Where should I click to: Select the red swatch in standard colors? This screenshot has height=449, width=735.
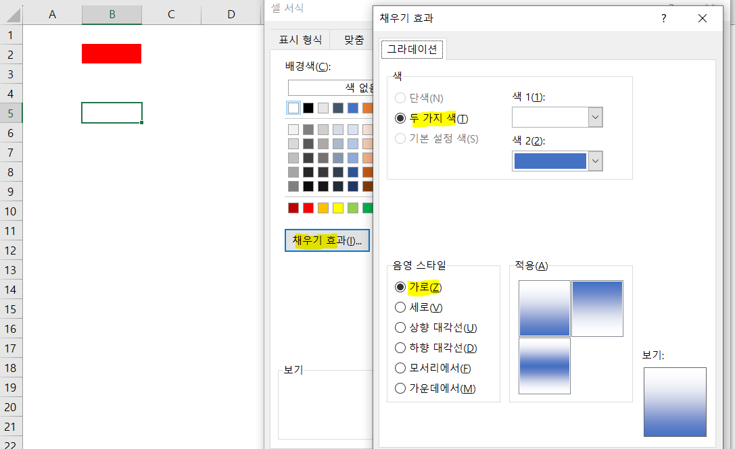(308, 208)
